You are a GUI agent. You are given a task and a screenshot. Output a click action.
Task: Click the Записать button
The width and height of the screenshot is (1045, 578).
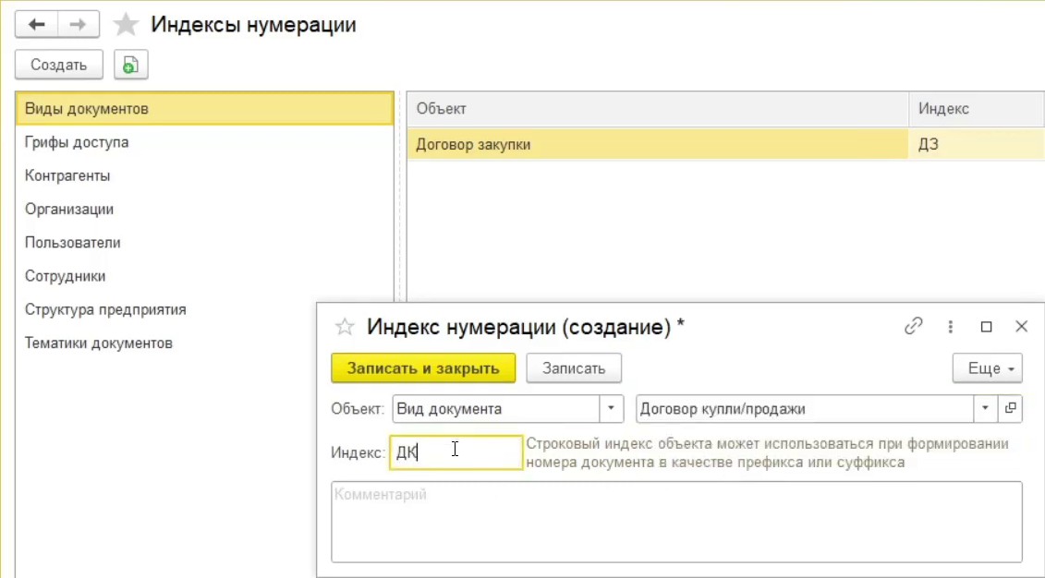coord(573,368)
